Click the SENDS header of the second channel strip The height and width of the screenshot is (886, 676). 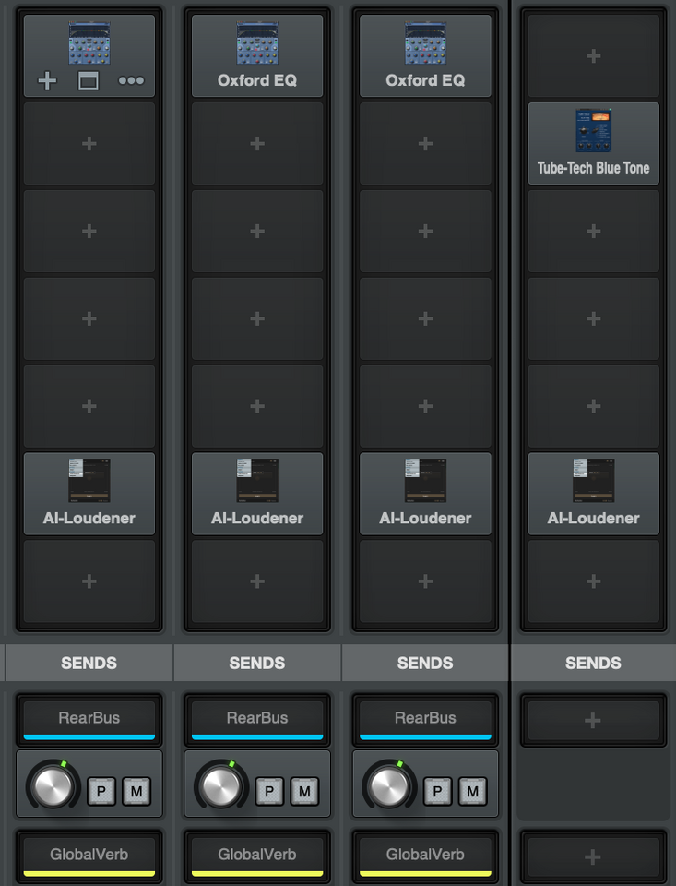pyautogui.click(x=257, y=663)
